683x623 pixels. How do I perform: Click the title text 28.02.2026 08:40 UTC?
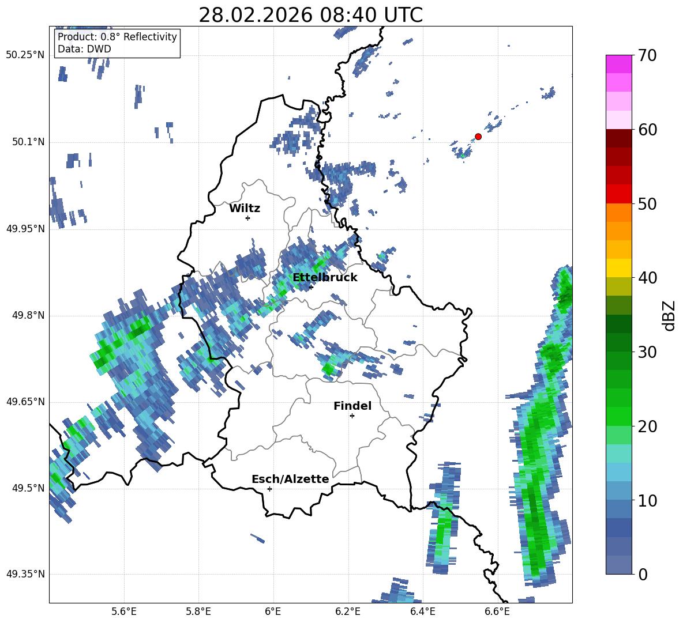tap(310, 15)
